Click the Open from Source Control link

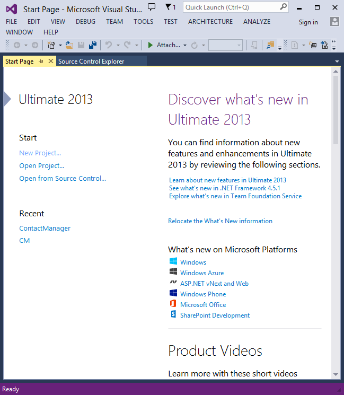point(63,179)
